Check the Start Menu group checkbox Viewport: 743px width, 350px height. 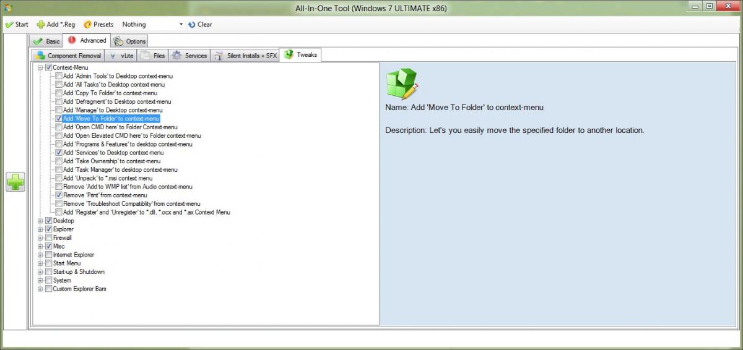tap(48, 263)
